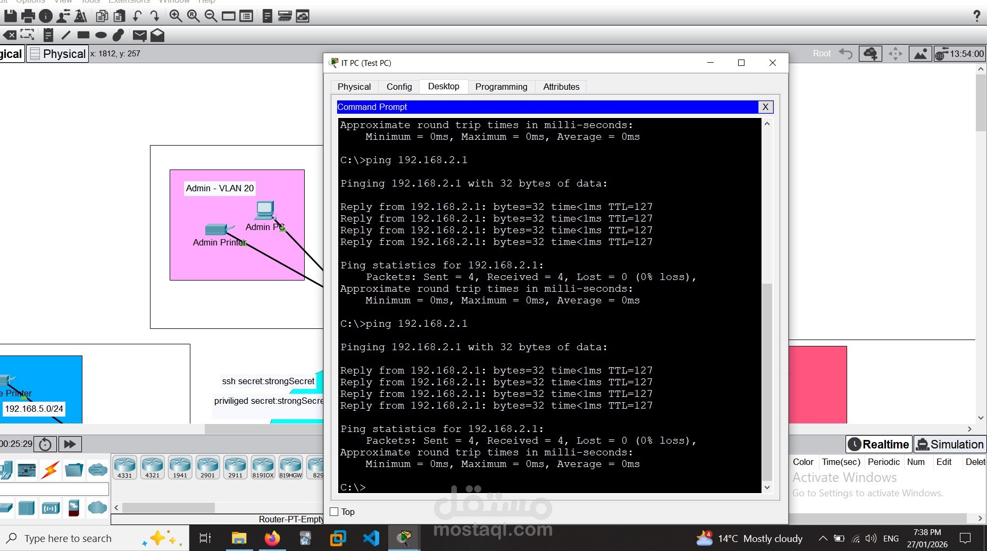Power cycle devices button

(45, 444)
